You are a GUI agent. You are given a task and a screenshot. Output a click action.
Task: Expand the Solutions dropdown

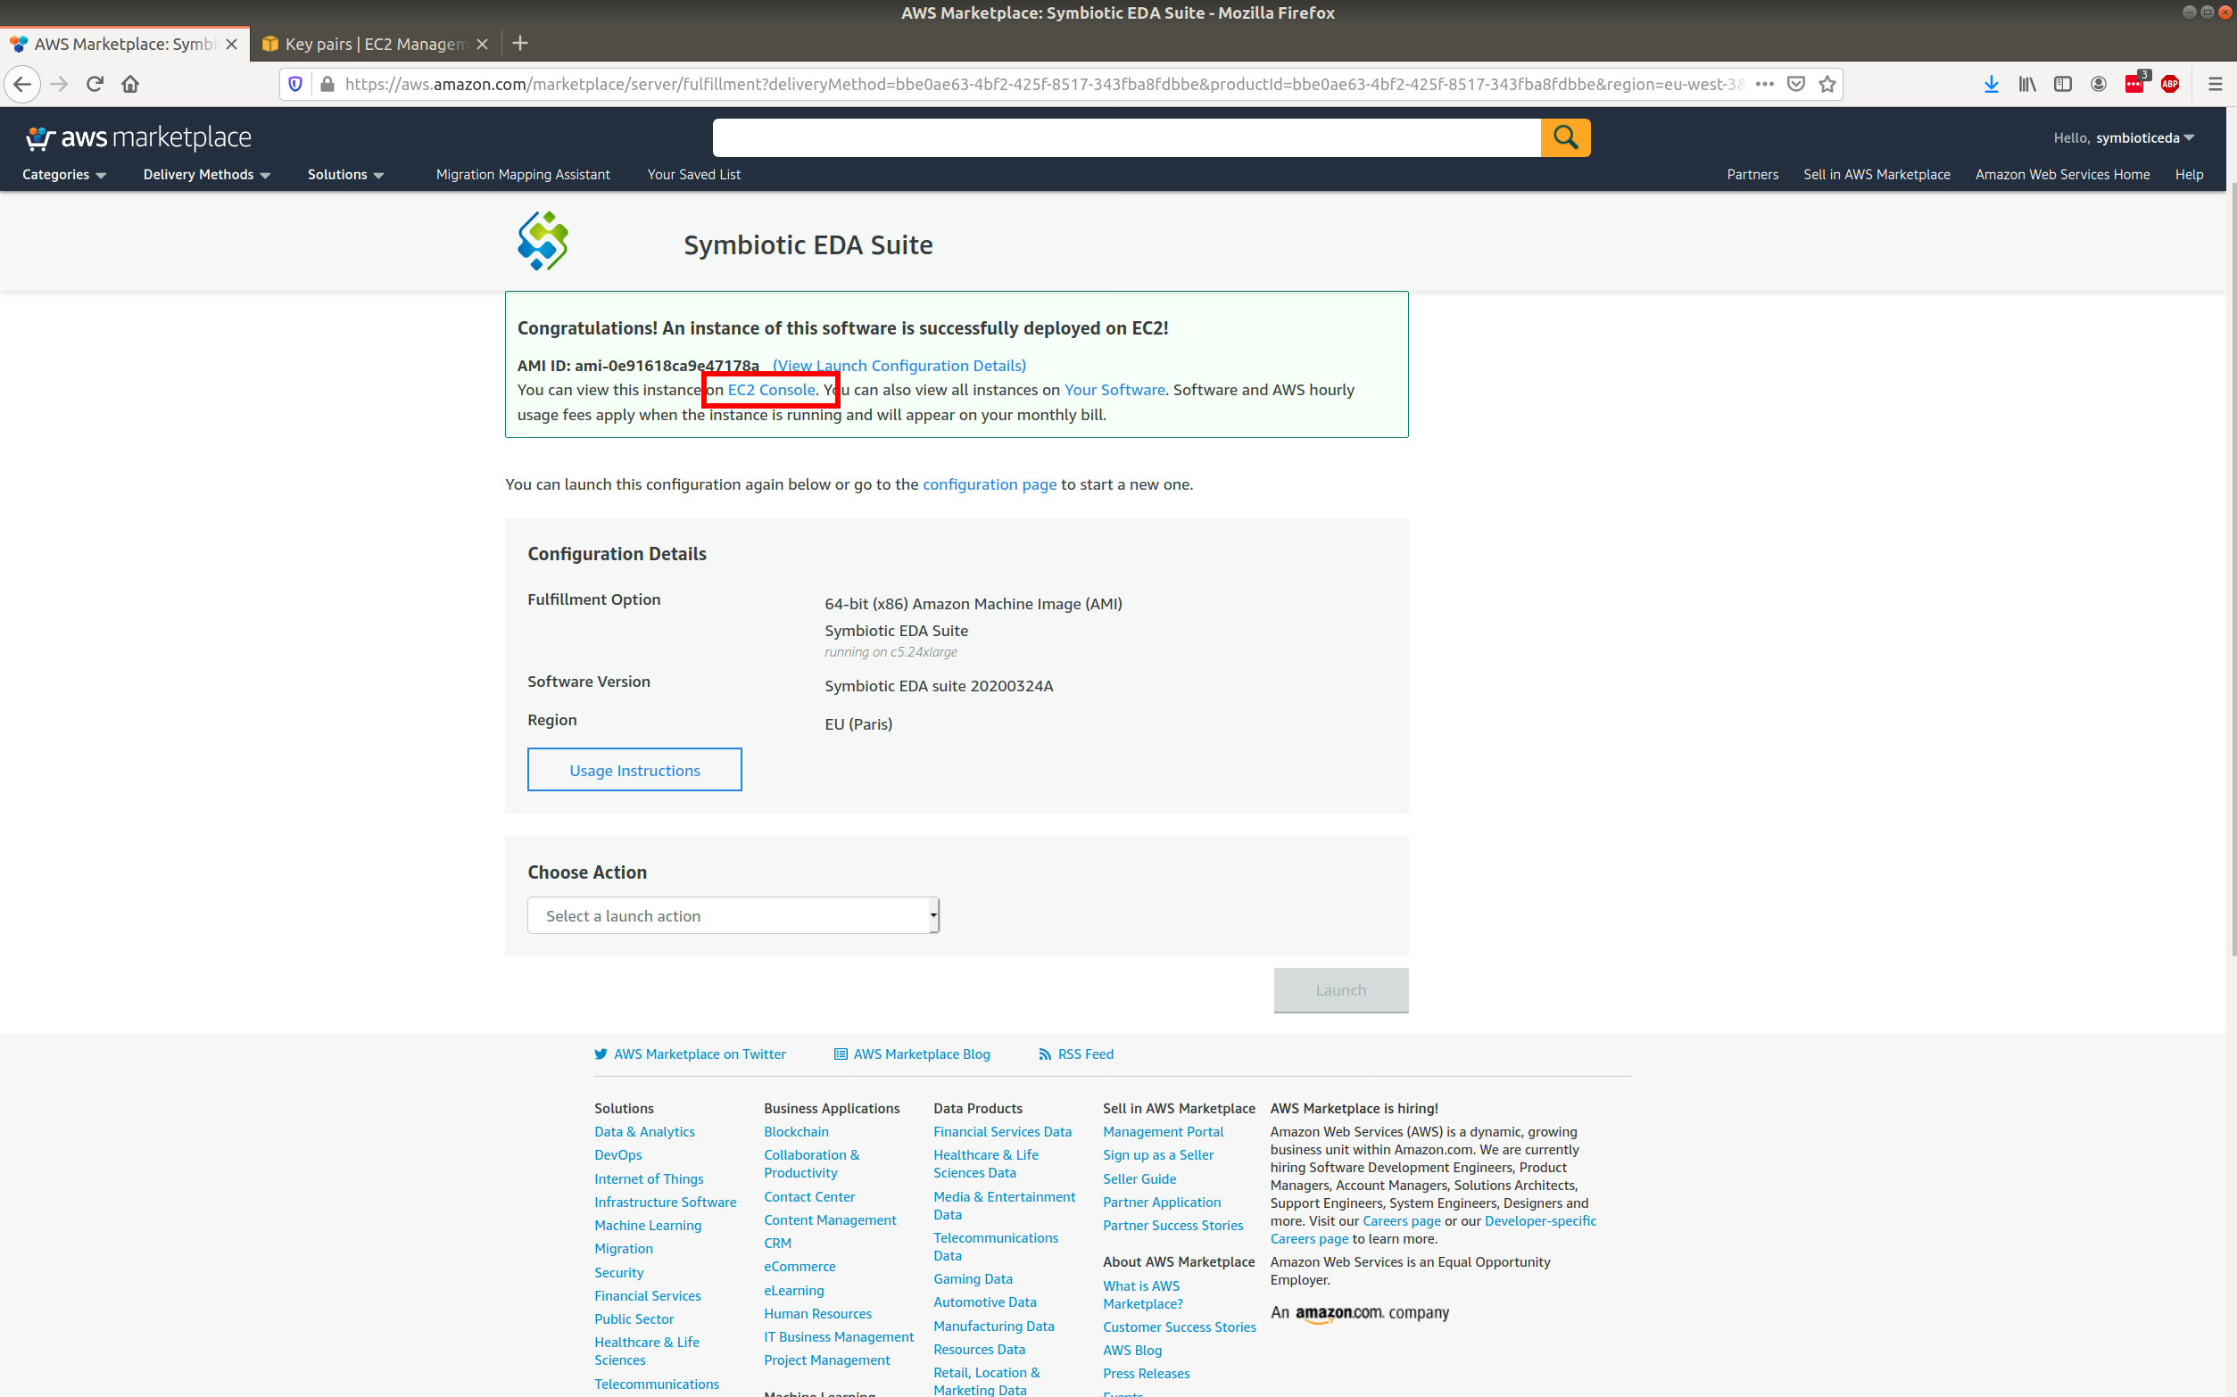tap(345, 175)
